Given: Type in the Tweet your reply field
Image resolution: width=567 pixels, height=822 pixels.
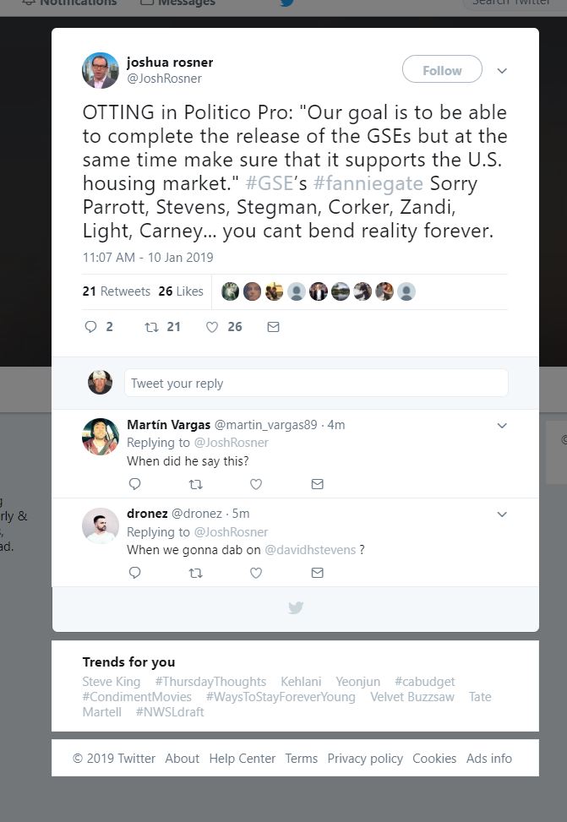Looking at the screenshot, I should pos(316,383).
